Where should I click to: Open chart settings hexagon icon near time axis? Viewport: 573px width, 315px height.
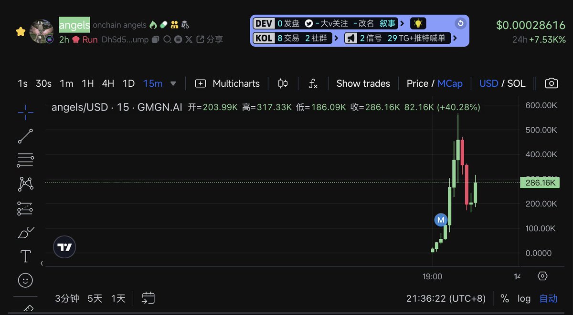tap(542, 276)
